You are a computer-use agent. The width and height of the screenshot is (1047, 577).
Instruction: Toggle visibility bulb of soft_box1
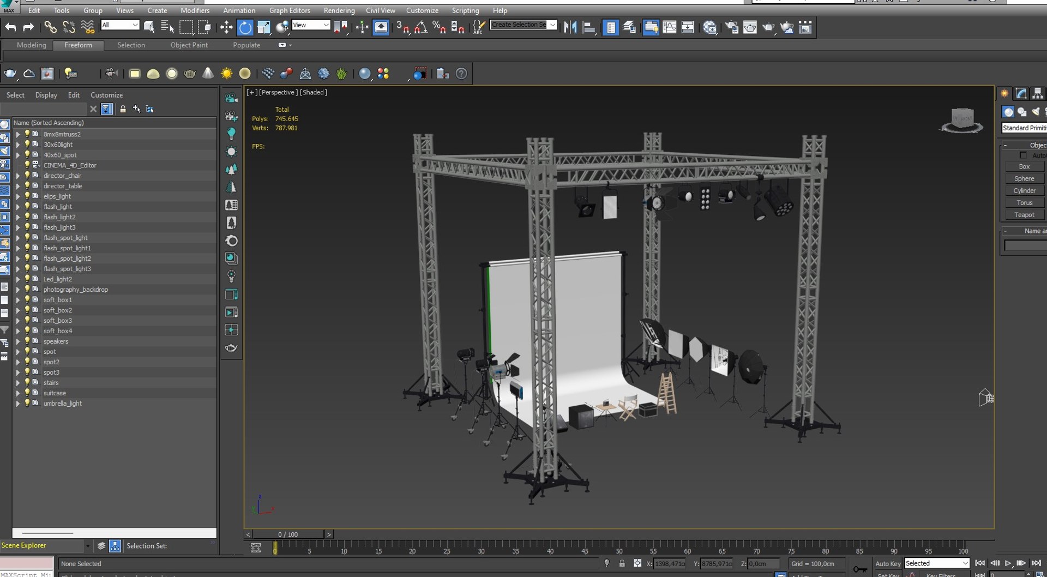coord(27,299)
